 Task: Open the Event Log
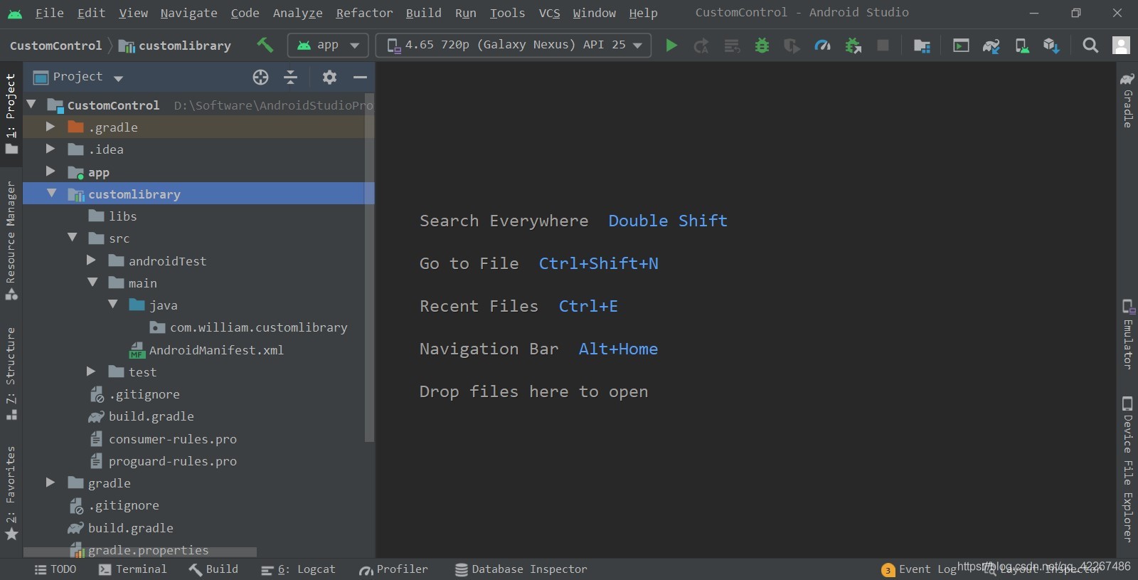[919, 569]
